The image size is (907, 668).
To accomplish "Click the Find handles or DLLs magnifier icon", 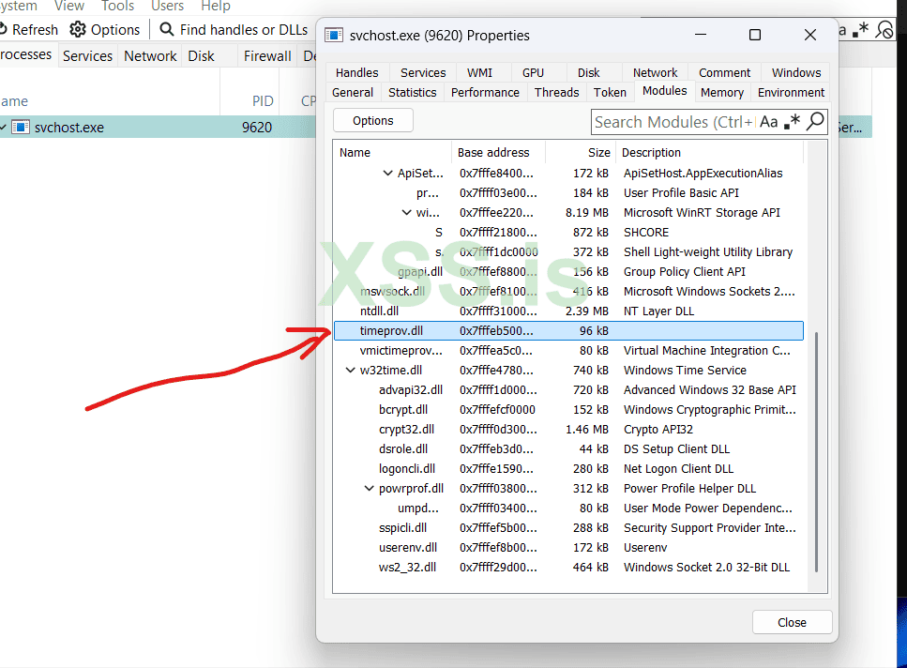I will point(164,29).
